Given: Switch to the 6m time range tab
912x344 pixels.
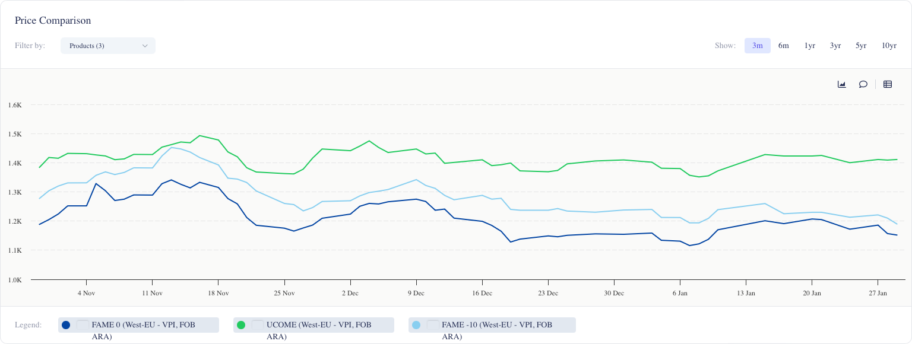Looking at the screenshot, I should [x=784, y=46].
